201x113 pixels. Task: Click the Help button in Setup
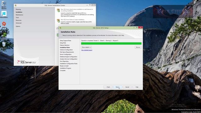point(137,87)
